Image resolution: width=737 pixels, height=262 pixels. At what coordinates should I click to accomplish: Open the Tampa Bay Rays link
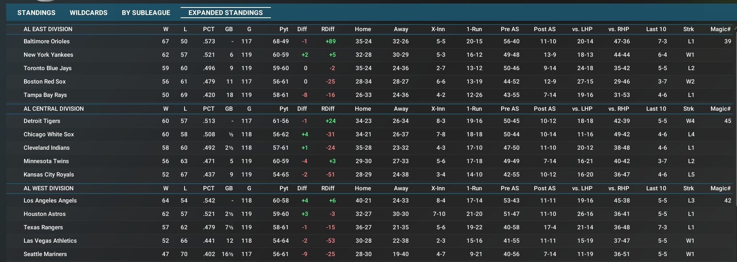click(x=45, y=95)
